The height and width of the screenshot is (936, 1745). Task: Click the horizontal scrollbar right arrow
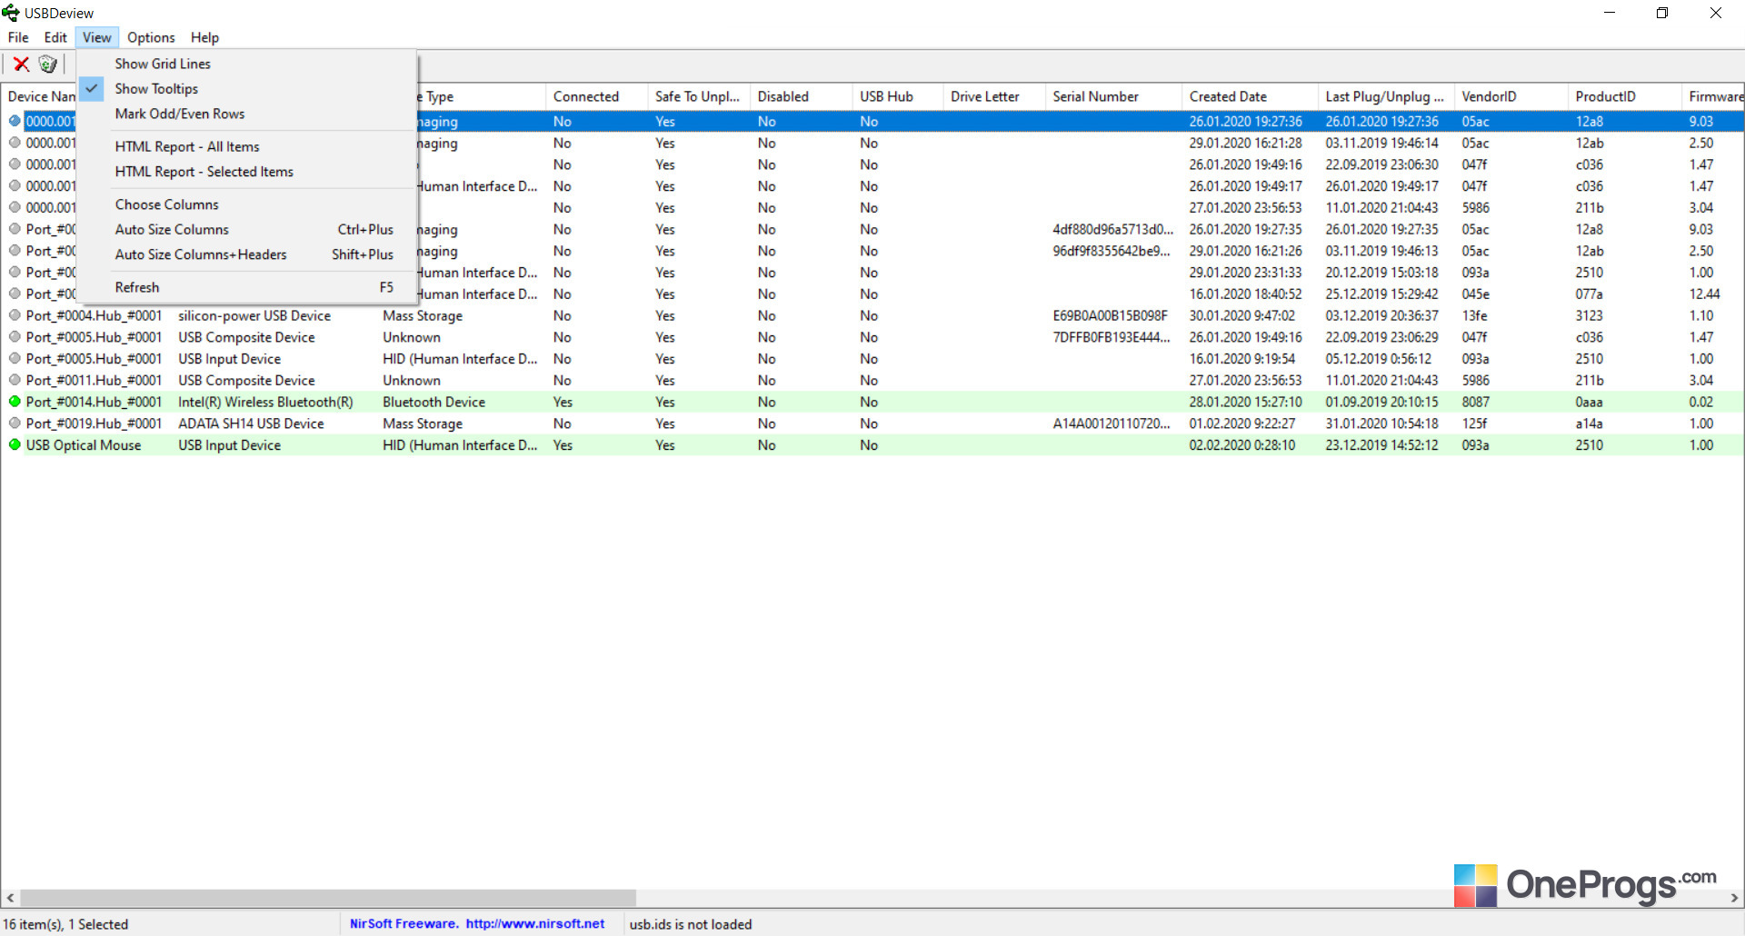(1734, 897)
